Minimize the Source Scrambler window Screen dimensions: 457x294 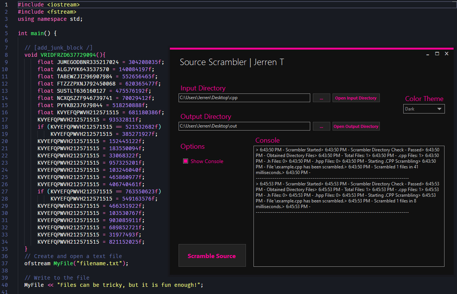click(427, 54)
